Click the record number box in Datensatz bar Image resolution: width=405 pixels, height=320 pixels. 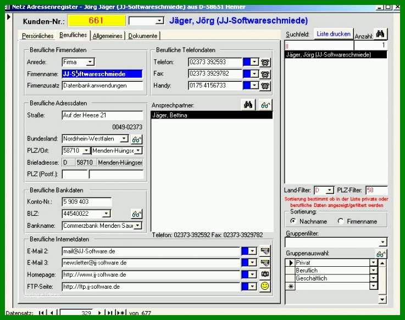[x=76, y=313]
